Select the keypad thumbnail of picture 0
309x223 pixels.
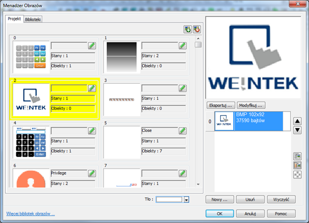pyautogui.click(x=31, y=57)
